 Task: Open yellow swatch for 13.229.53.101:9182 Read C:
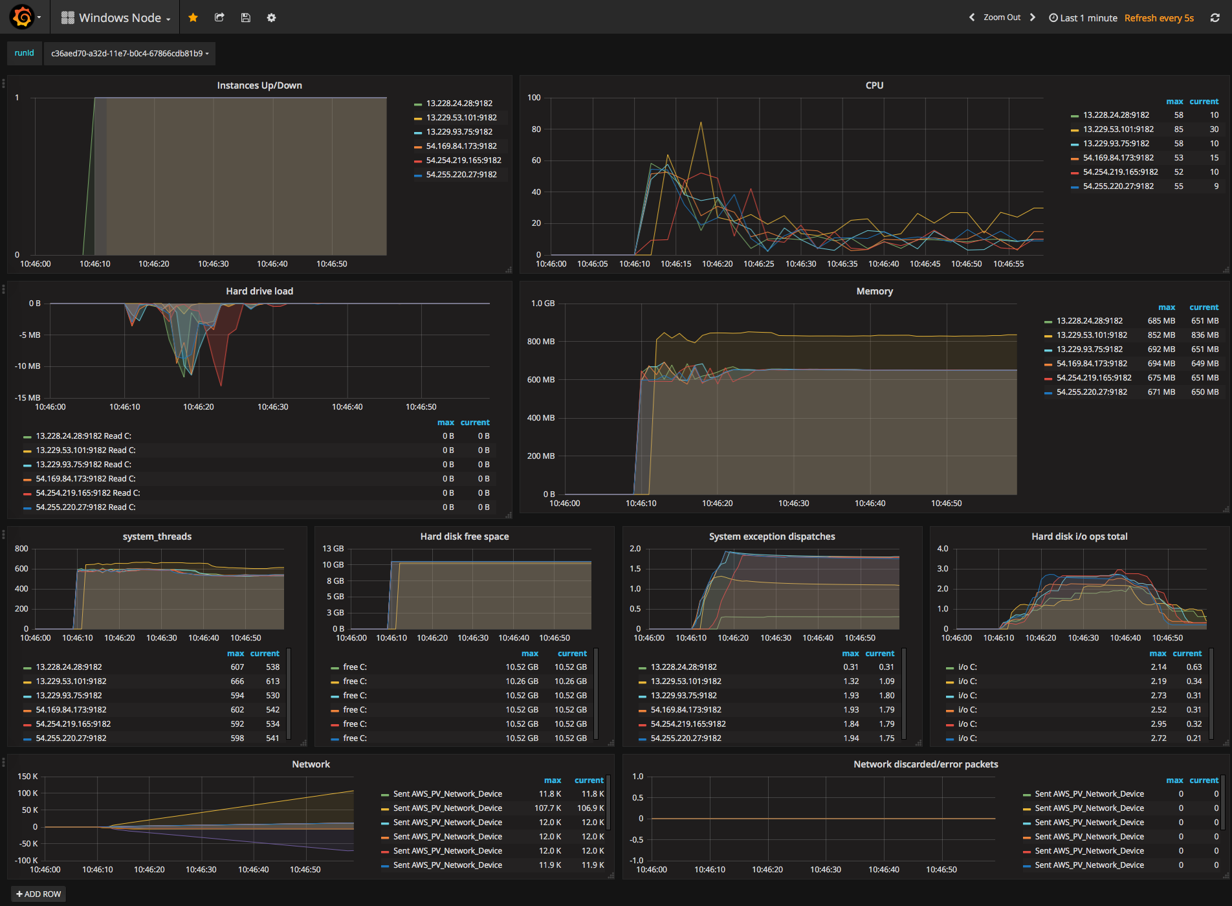(27, 451)
